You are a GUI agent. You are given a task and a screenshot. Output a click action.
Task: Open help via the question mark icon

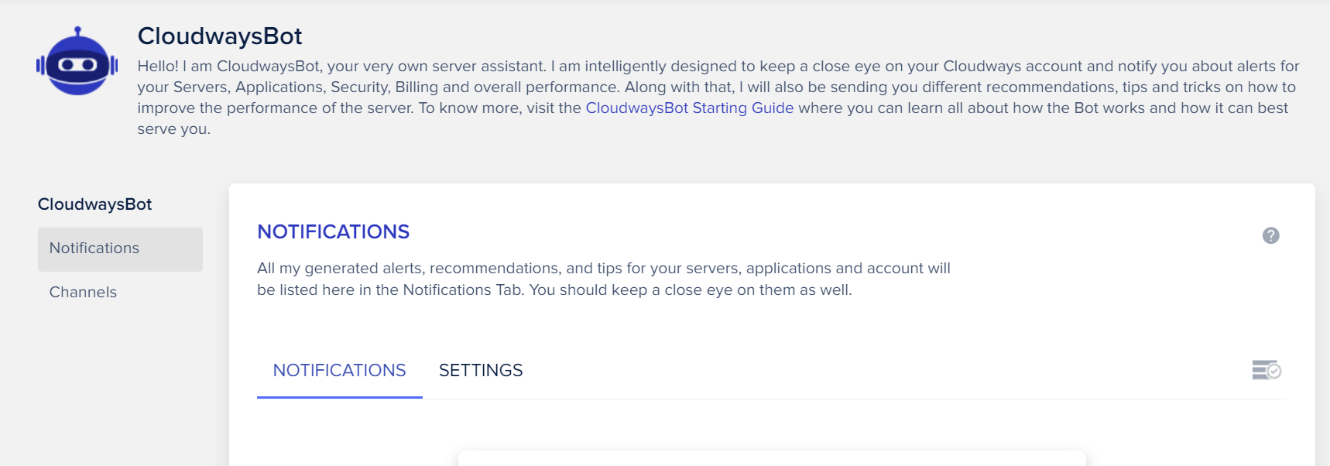[1270, 235]
